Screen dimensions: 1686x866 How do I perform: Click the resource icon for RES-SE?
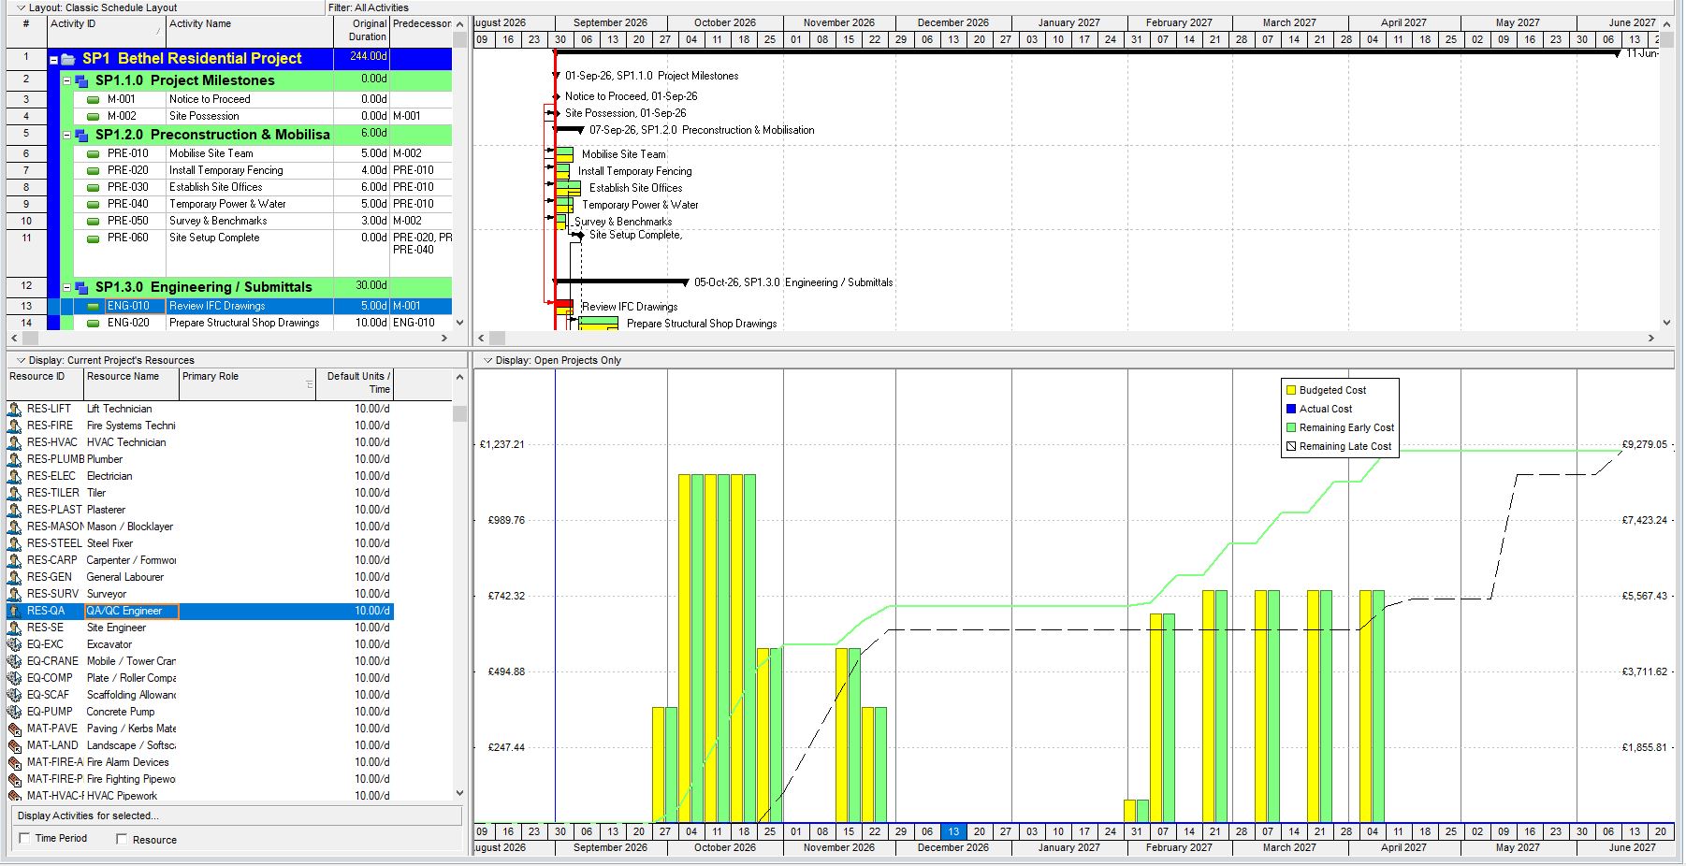14,628
